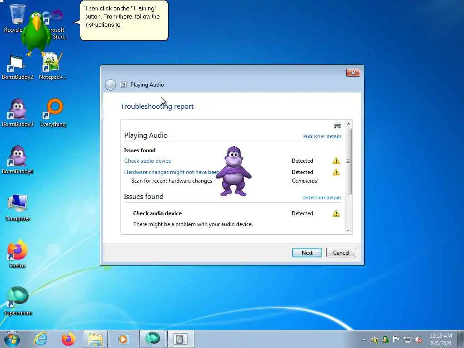The image size is (464, 348).
Task: Open Windows Explorer from the taskbar
Action: pos(95,339)
